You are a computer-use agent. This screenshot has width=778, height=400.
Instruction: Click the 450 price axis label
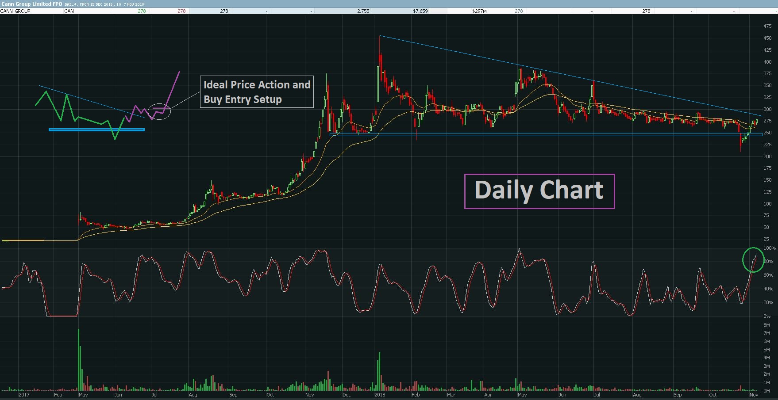click(x=767, y=38)
